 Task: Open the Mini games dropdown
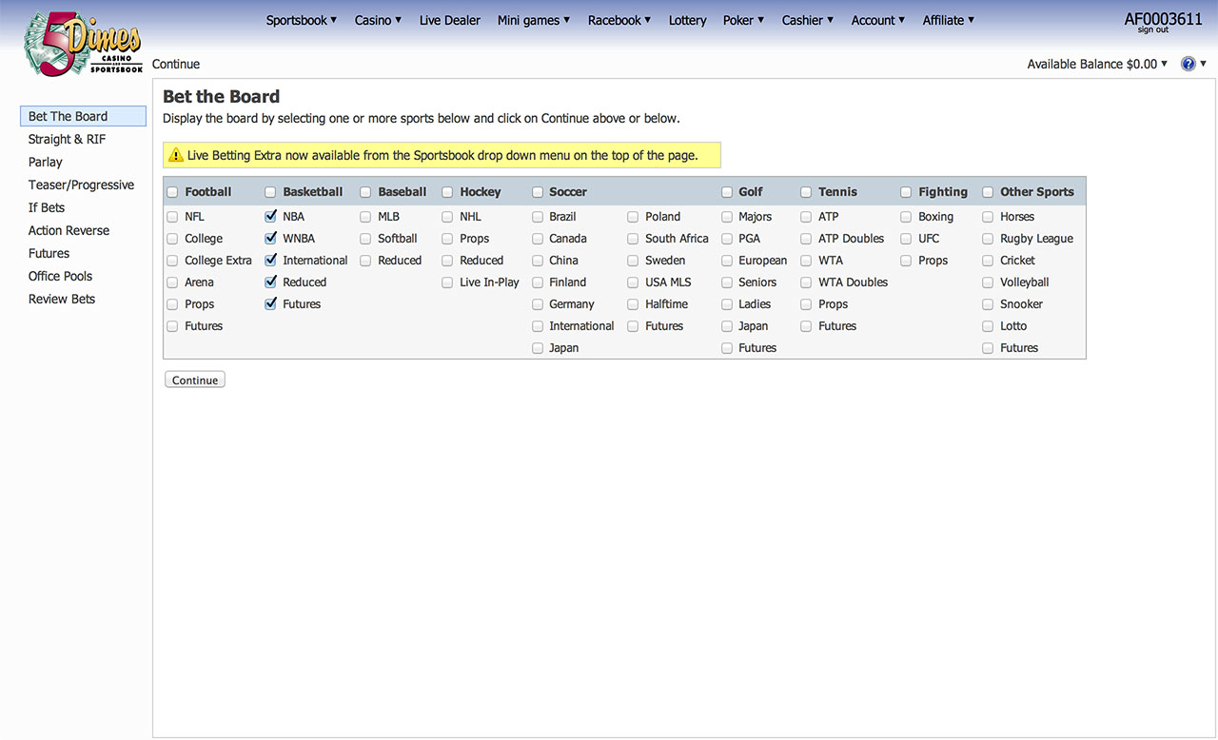[534, 20]
